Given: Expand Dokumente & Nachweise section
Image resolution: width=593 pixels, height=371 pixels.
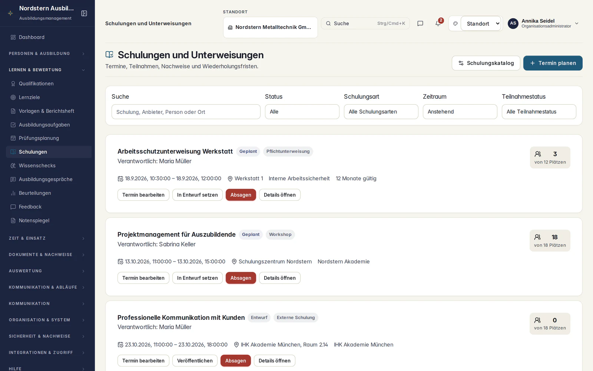Looking at the screenshot, I should [47, 255].
